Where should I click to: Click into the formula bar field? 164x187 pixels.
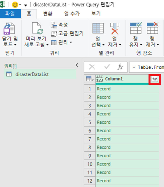point(147,67)
